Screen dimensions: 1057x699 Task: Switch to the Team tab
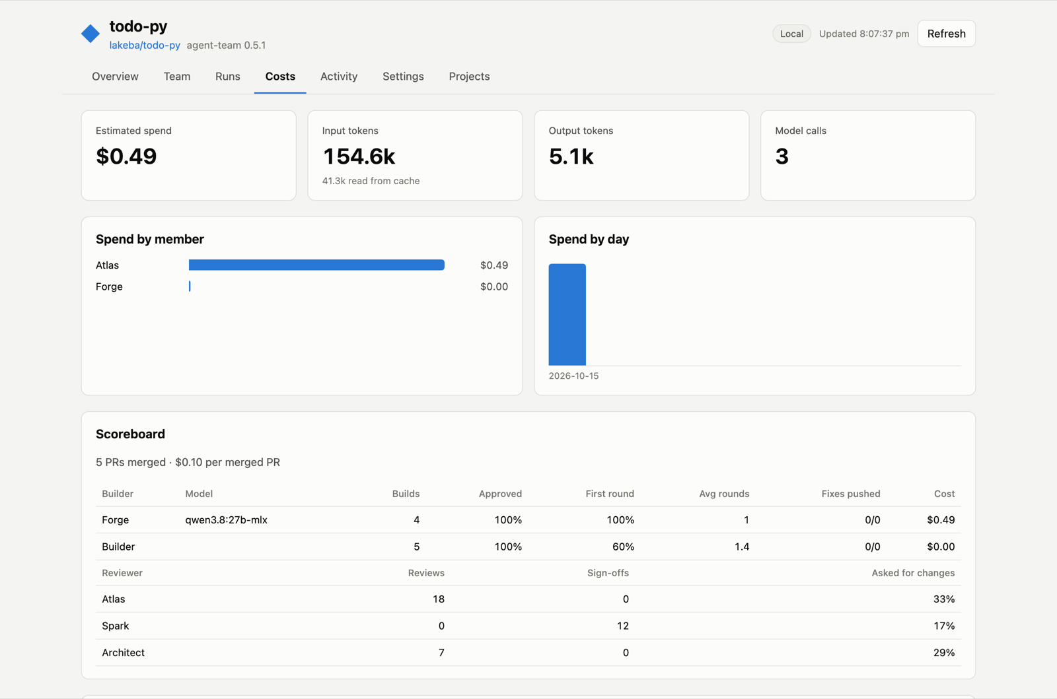click(177, 77)
